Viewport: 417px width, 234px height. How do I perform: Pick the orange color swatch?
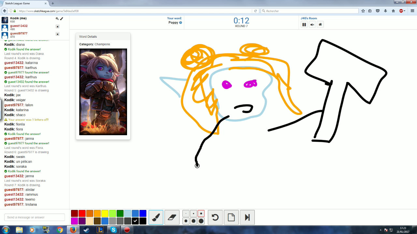[97, 214]
